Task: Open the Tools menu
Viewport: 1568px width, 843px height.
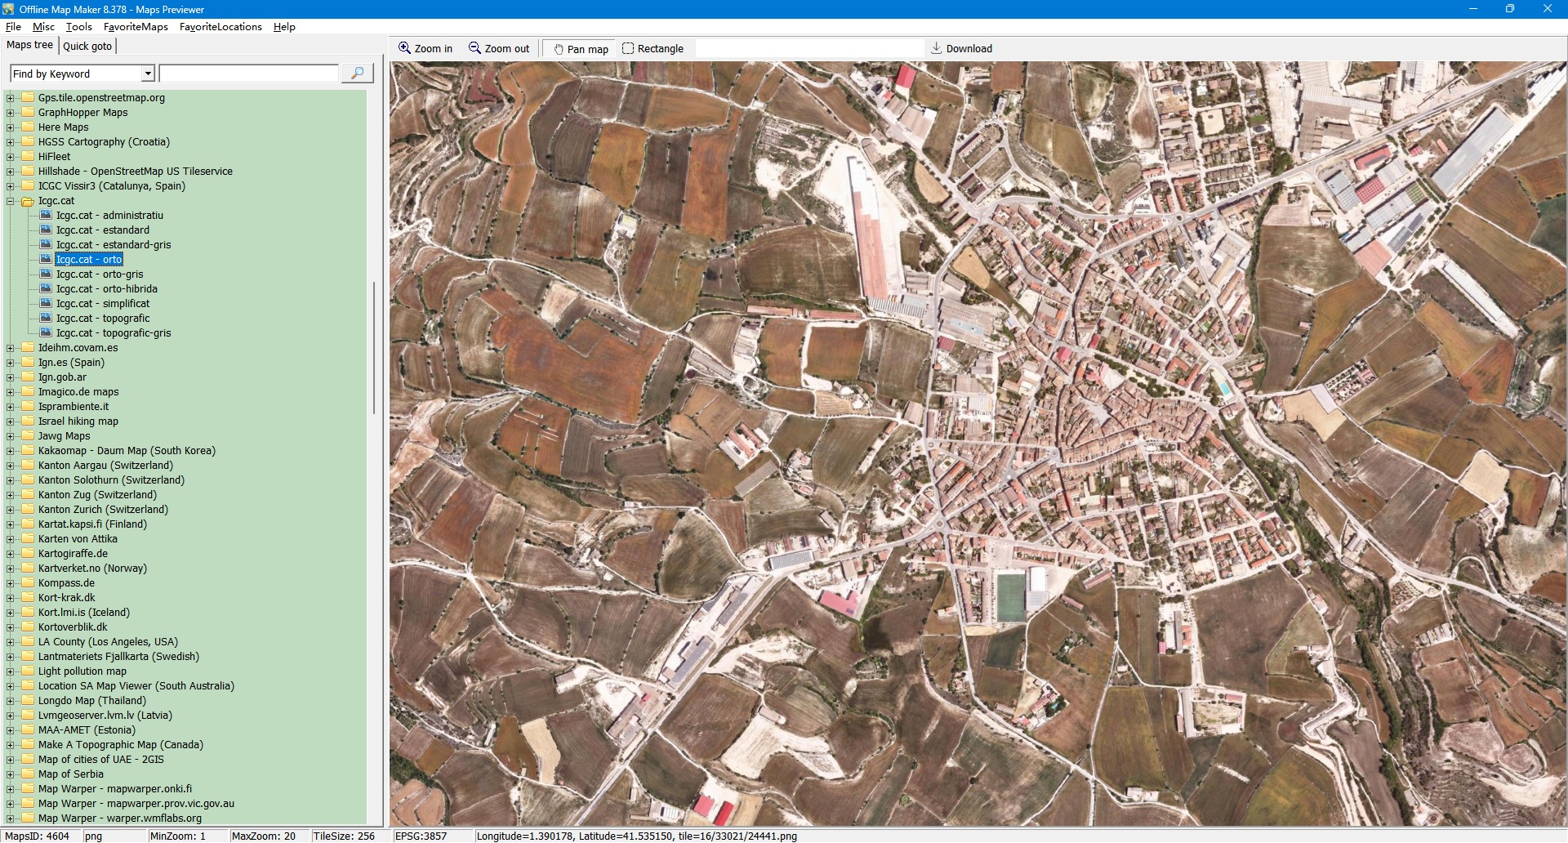Action: point(78,27)
